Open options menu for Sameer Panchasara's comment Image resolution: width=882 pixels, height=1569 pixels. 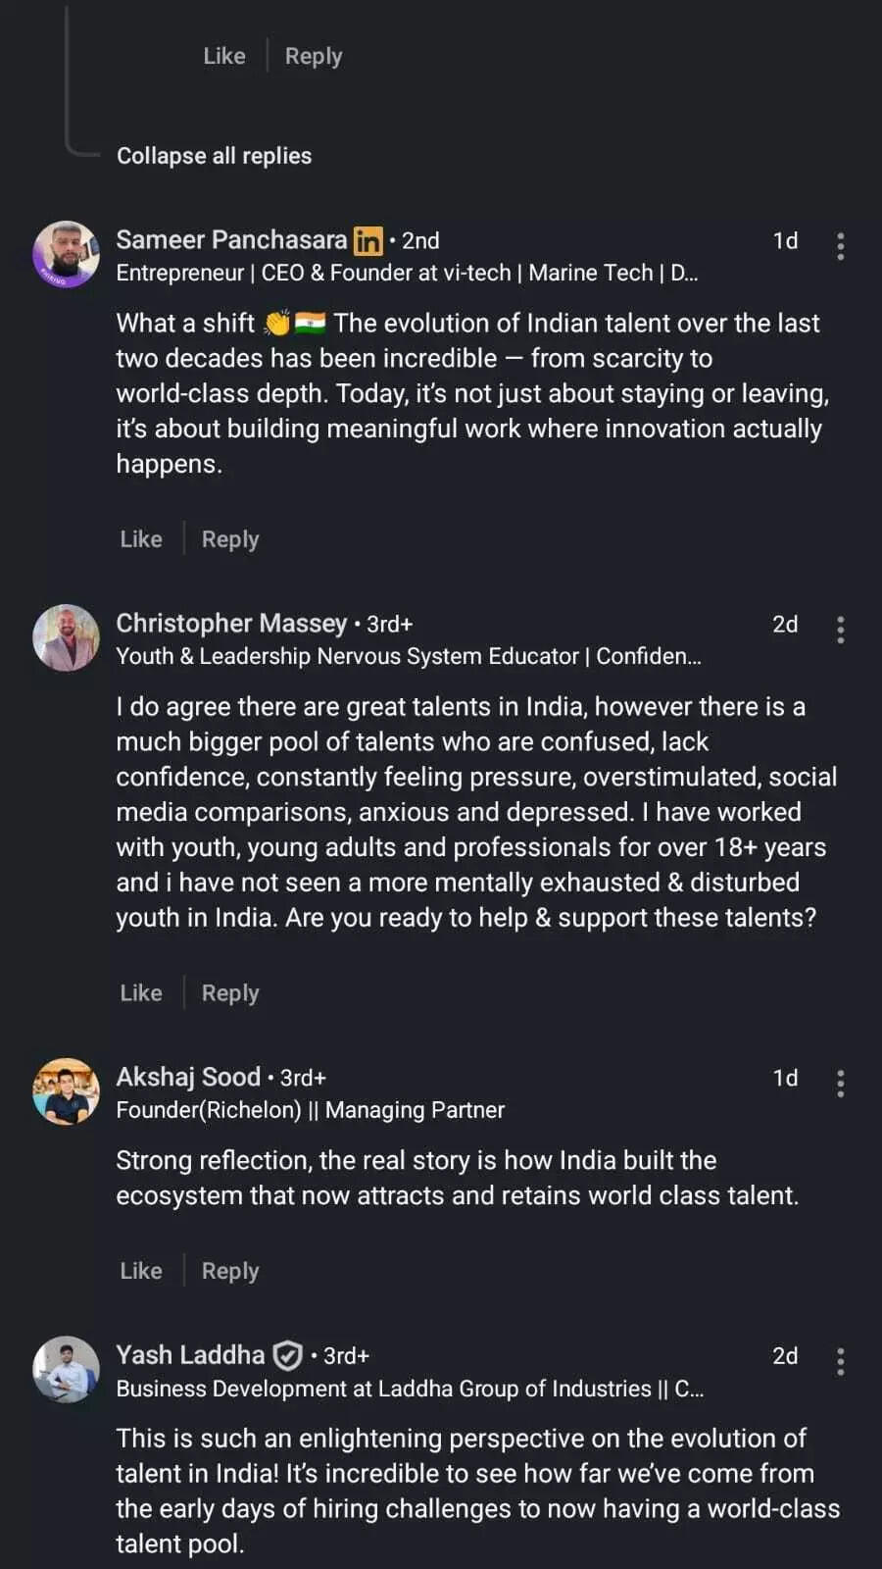[x=840, y=245]
